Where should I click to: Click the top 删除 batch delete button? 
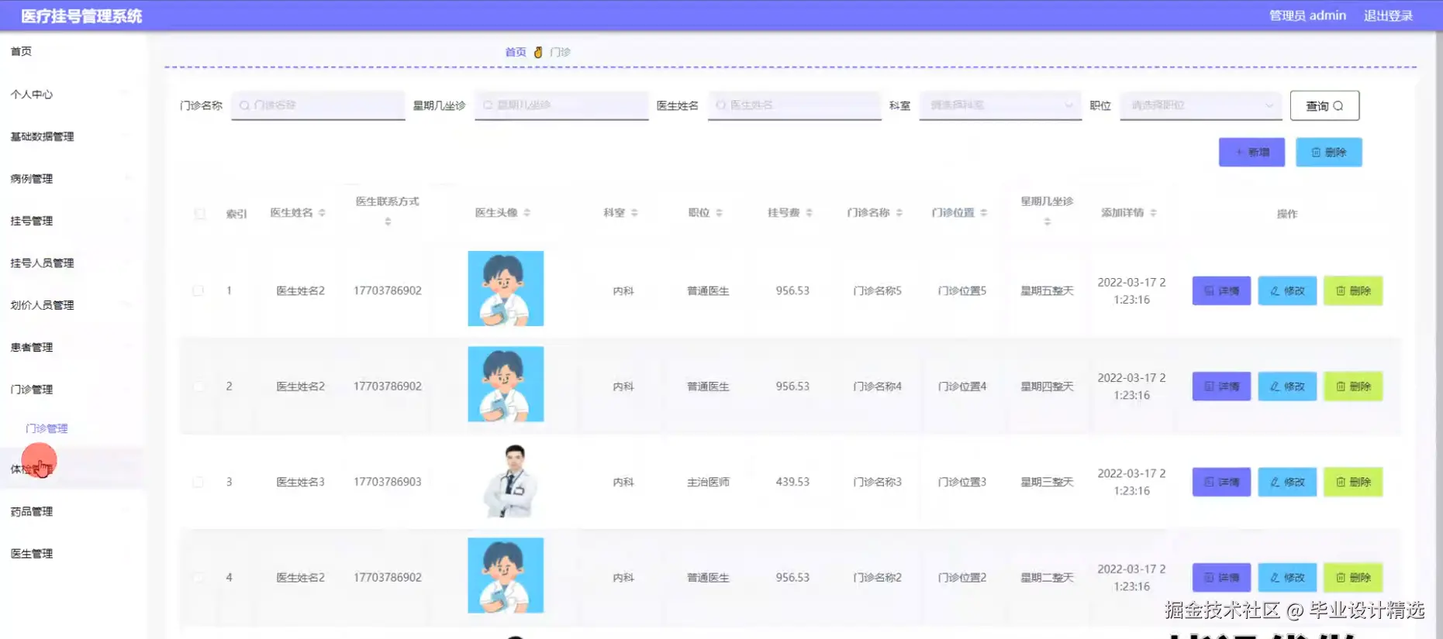click(1329, 152)
